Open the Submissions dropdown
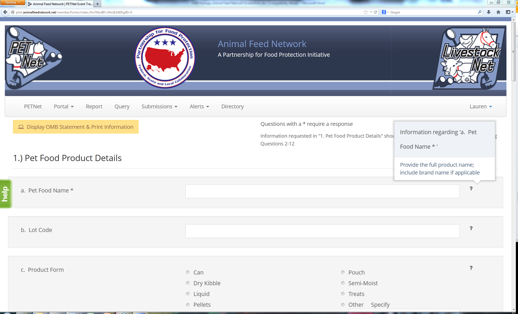This screenshot has width=518, height=314. click(159, 106)
